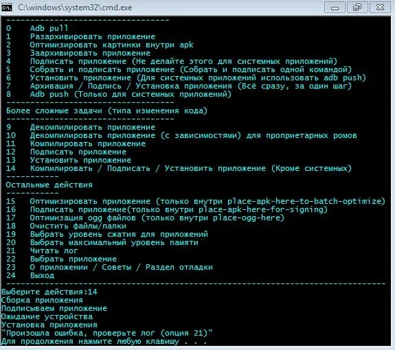
Task: Click the 'Подписываем приложение' output line
Action: pos(54,309)
